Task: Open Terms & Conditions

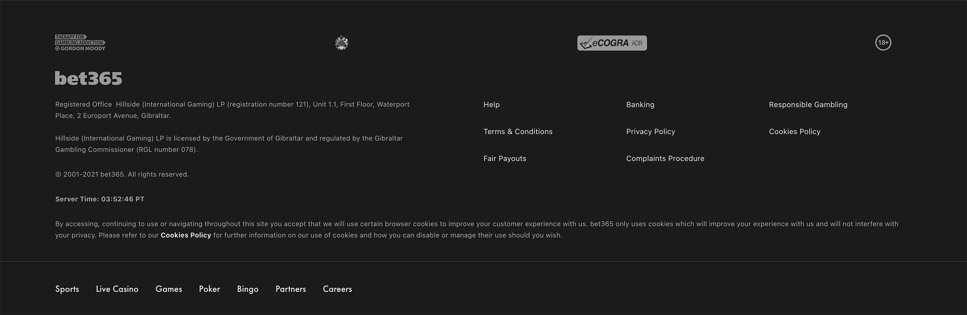Action: [518, 132]
